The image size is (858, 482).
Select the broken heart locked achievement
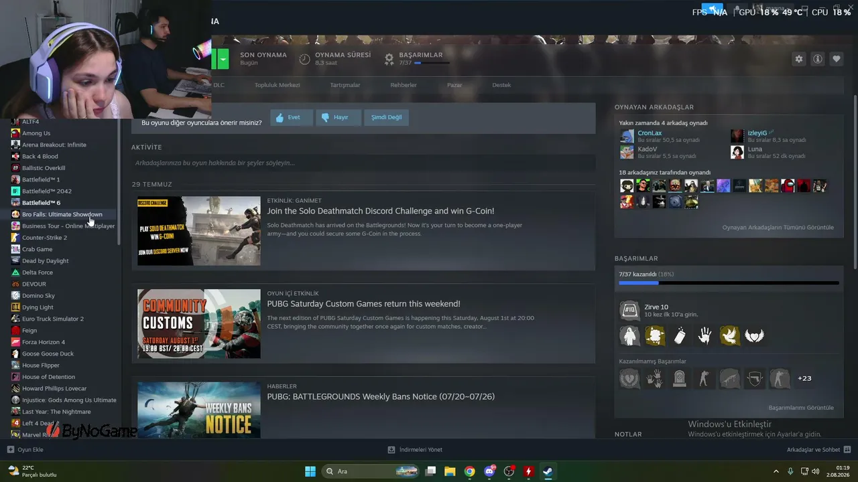(630, 378)
